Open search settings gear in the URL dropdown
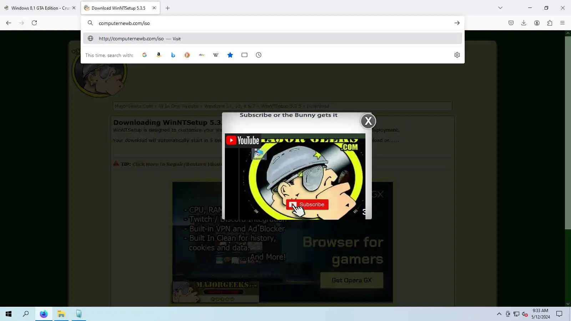 (x=457, y=55)
